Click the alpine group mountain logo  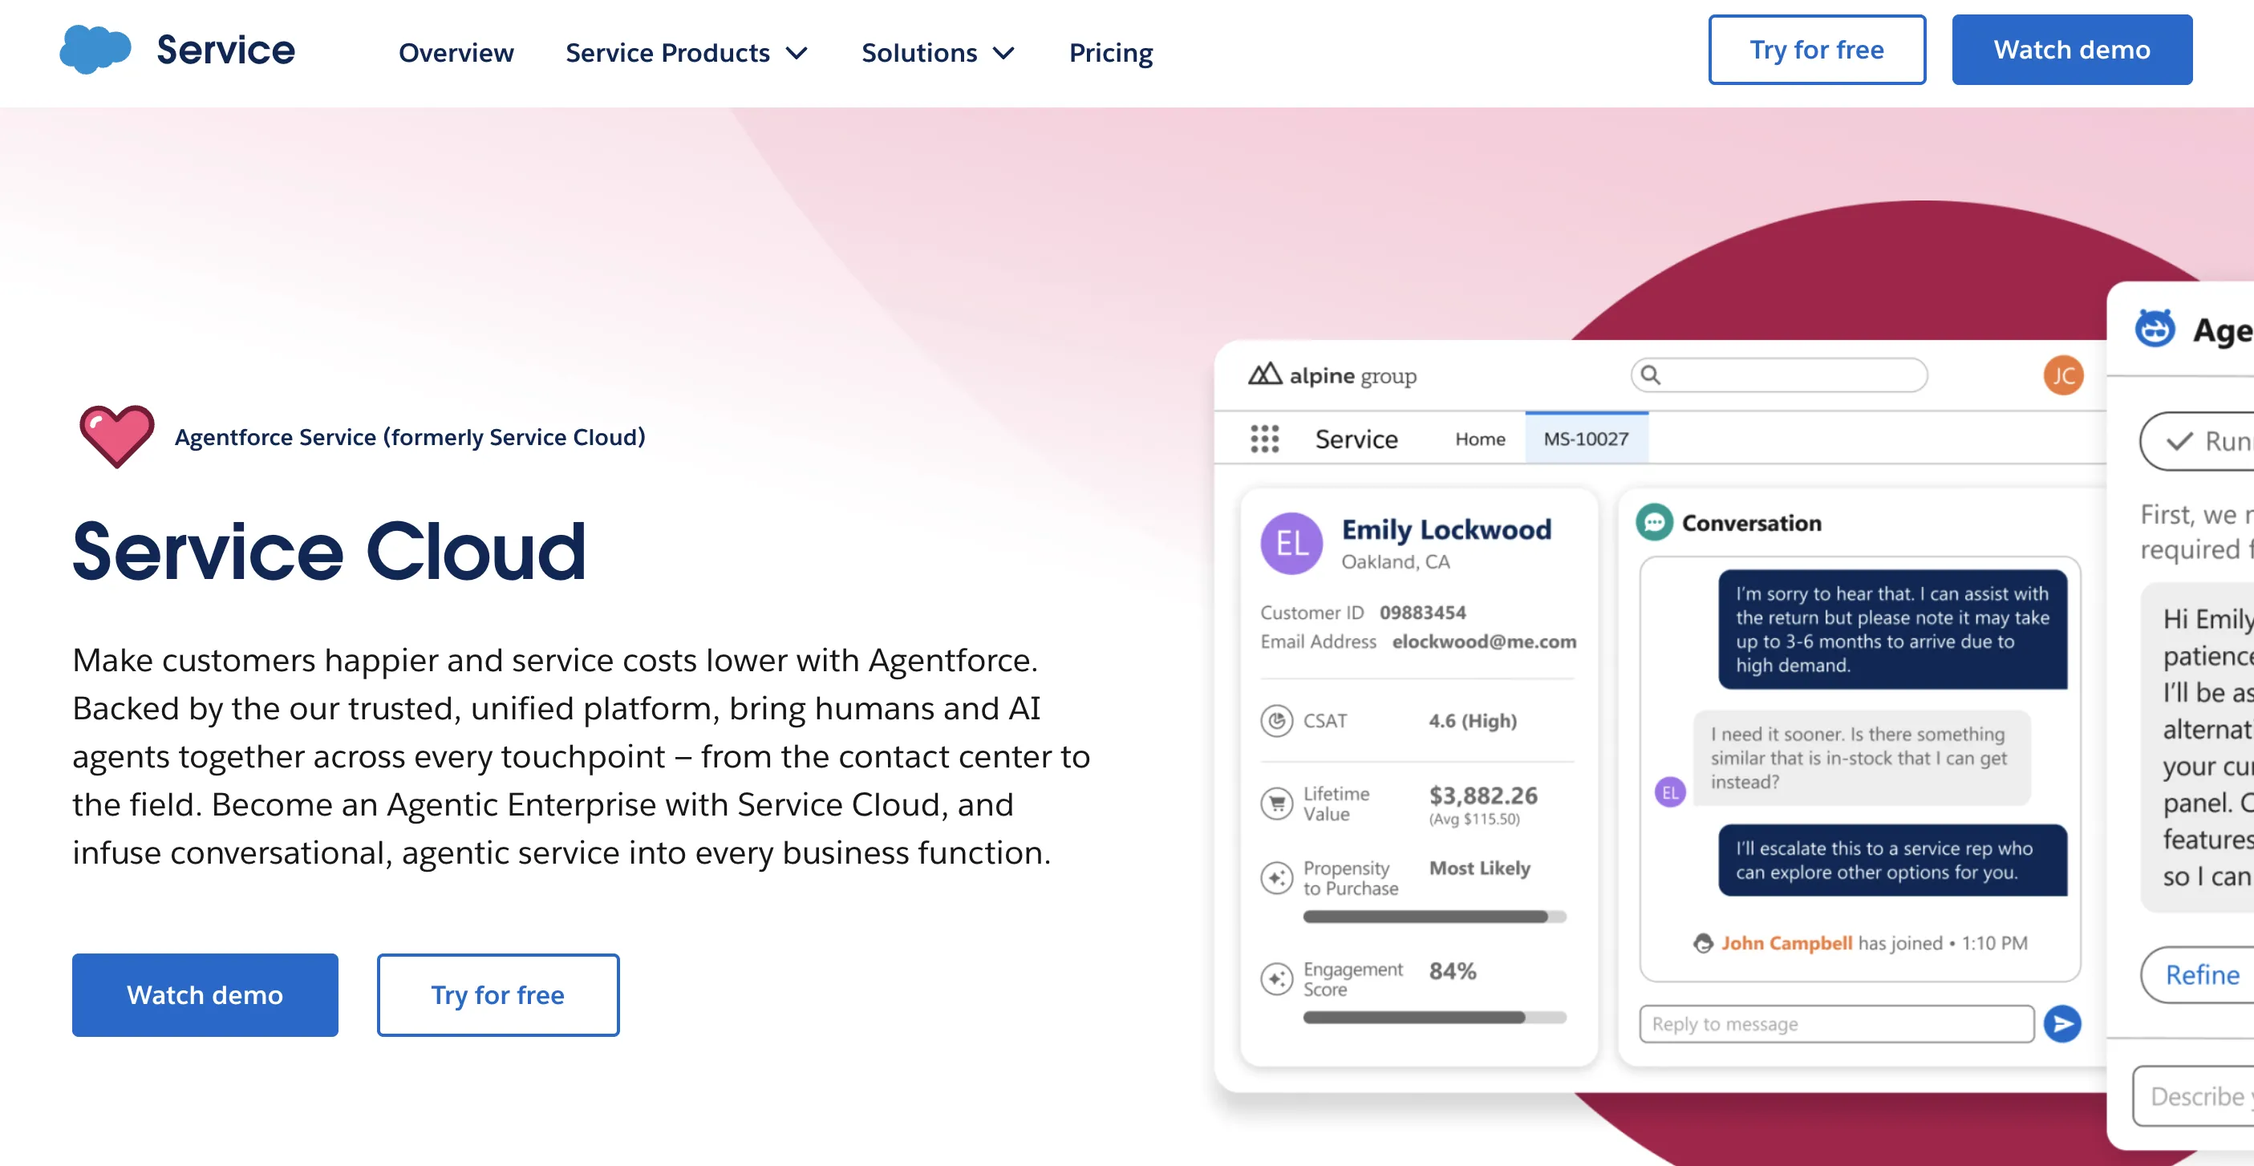tap(1264, 374)
